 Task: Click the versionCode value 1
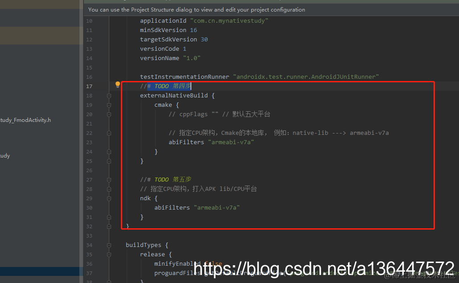pos(184,49)
